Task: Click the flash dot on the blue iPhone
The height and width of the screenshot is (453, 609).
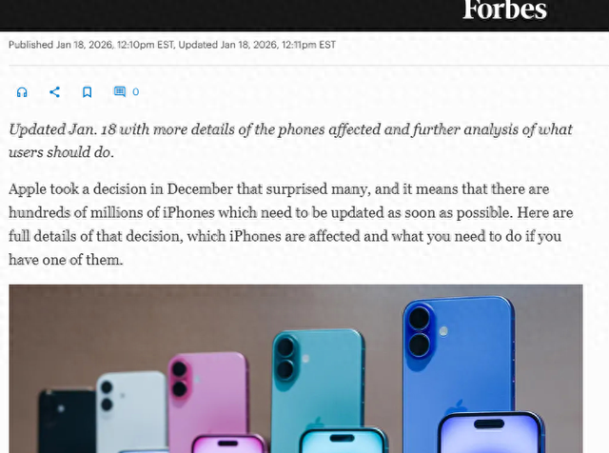Action: pyautogui.click(x=443, y=331)
